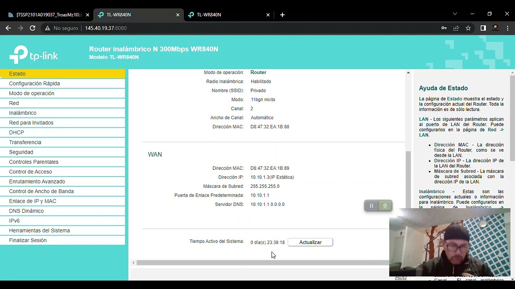Toggle the browser side panel icon
The height and width of the screenshot is (289, 515).
click(483, 28)
